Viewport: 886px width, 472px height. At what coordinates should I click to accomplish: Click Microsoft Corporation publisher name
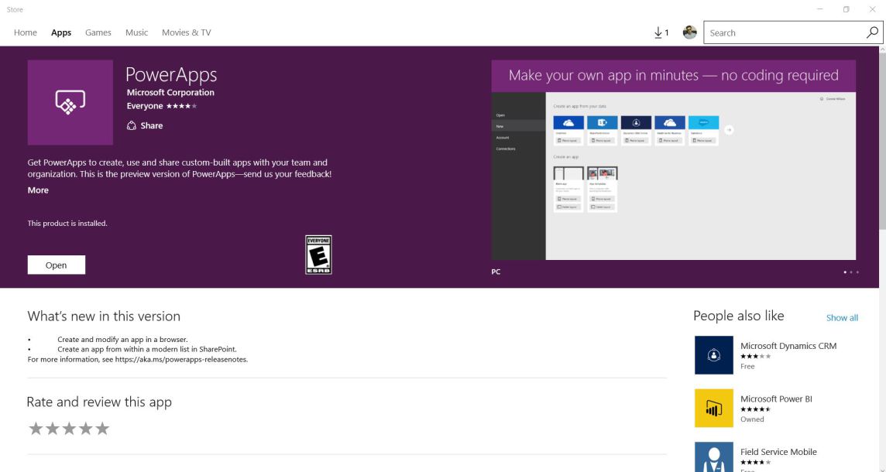click(170, 93)
